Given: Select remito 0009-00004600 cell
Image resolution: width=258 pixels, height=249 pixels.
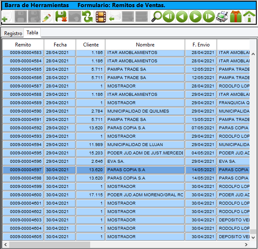Looking at the screenshot, I should click(23, 195).
